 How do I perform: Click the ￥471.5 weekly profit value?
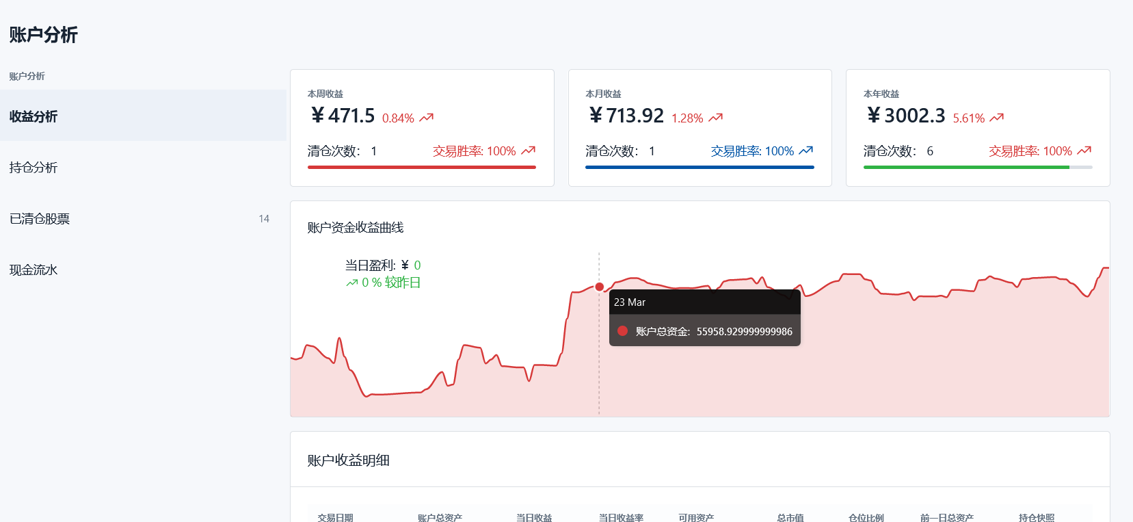[343, 116]
